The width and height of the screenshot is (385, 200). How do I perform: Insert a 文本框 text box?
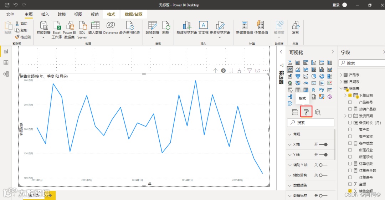203,27
